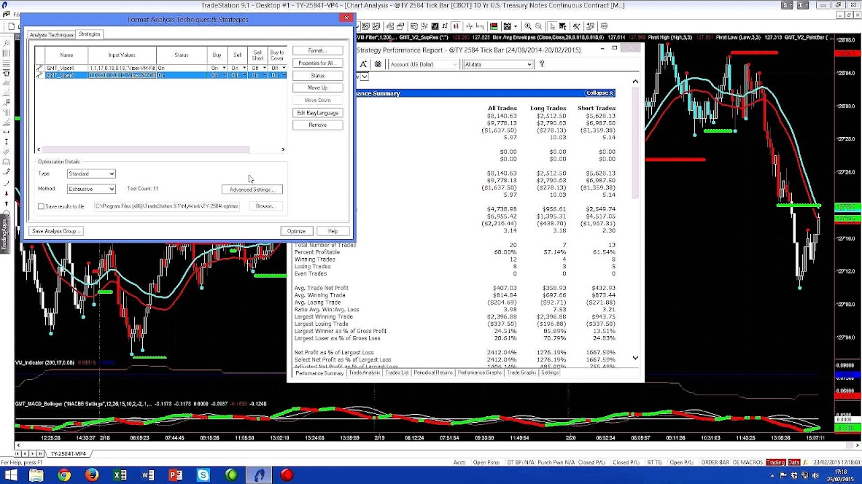The width and height of the screenshot is (862, 484).
Task: Switch to the Trade Analysis tab
Action: tap(364, 373)
